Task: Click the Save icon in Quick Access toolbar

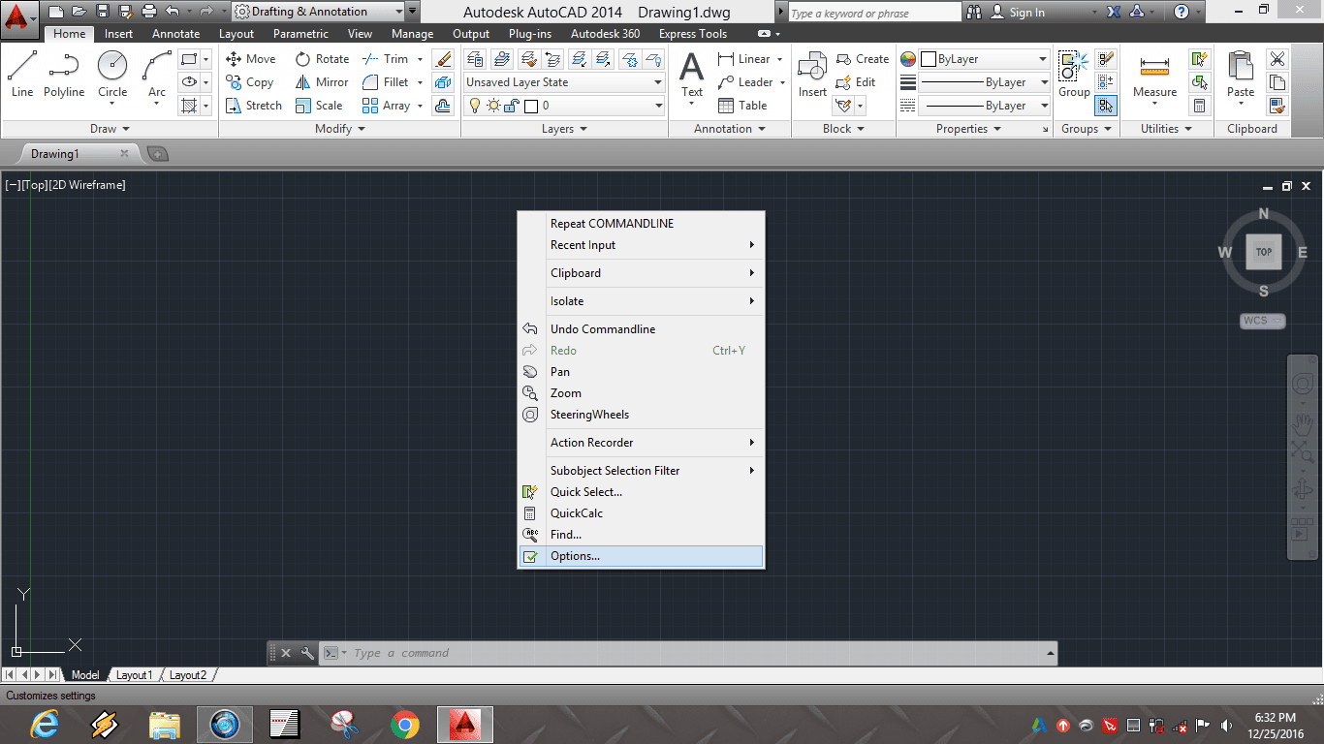Action: pos(102,12)
